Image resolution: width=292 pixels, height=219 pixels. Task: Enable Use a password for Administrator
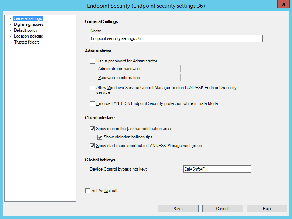pyautogui.click(x=92, y=61)
